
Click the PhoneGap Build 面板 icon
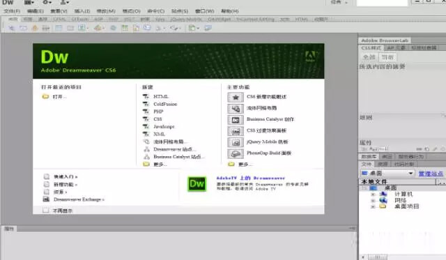click(x=236, y=153)
